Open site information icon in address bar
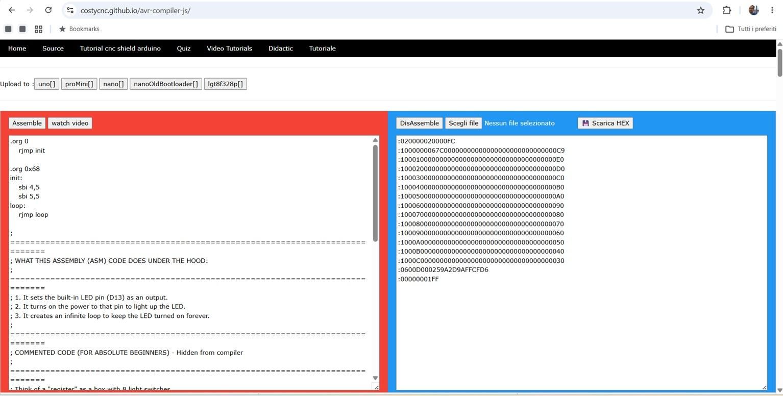Viewport: 783px width, 396px height. 70,10
